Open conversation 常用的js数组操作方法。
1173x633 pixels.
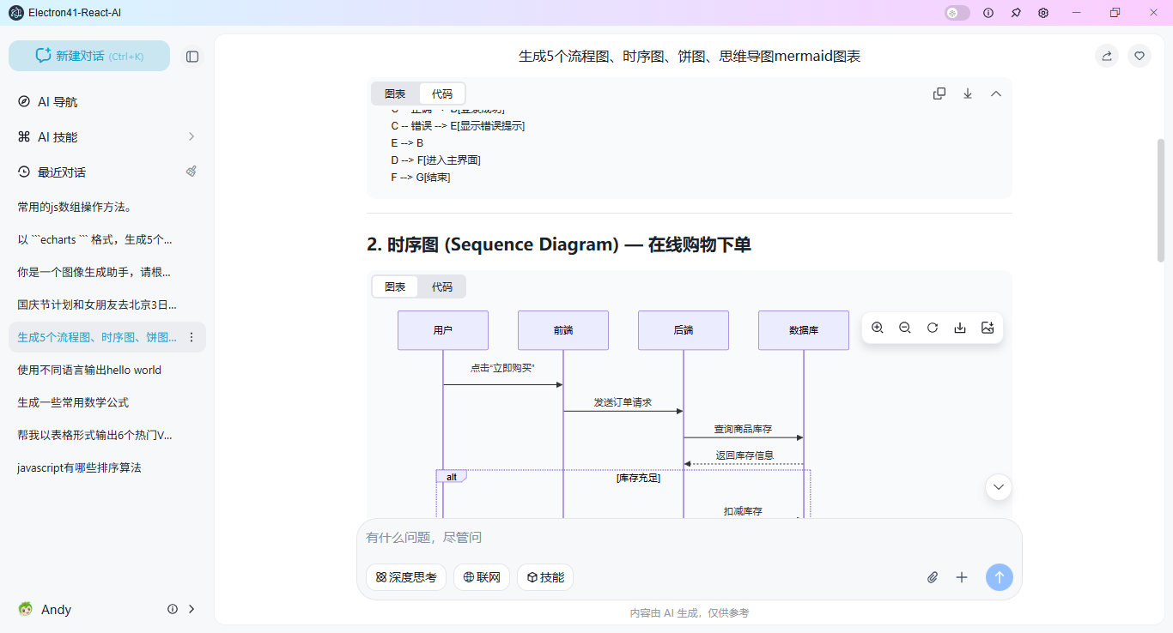[107, 207]
